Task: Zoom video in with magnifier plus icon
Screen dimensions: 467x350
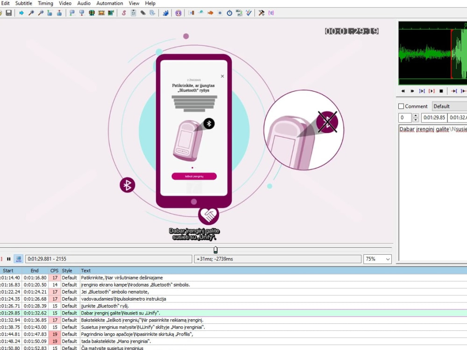Action: (31, 13)
